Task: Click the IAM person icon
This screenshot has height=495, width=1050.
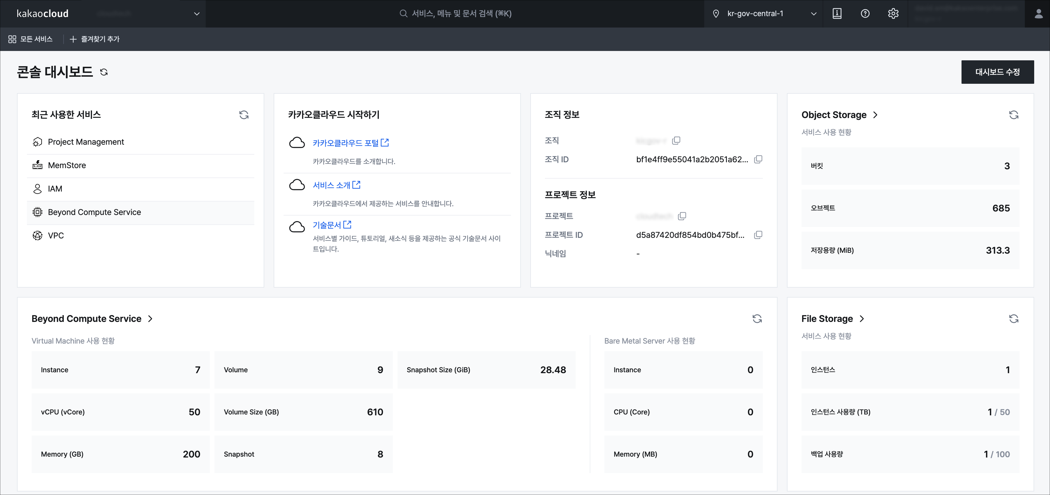Action: 37,189
